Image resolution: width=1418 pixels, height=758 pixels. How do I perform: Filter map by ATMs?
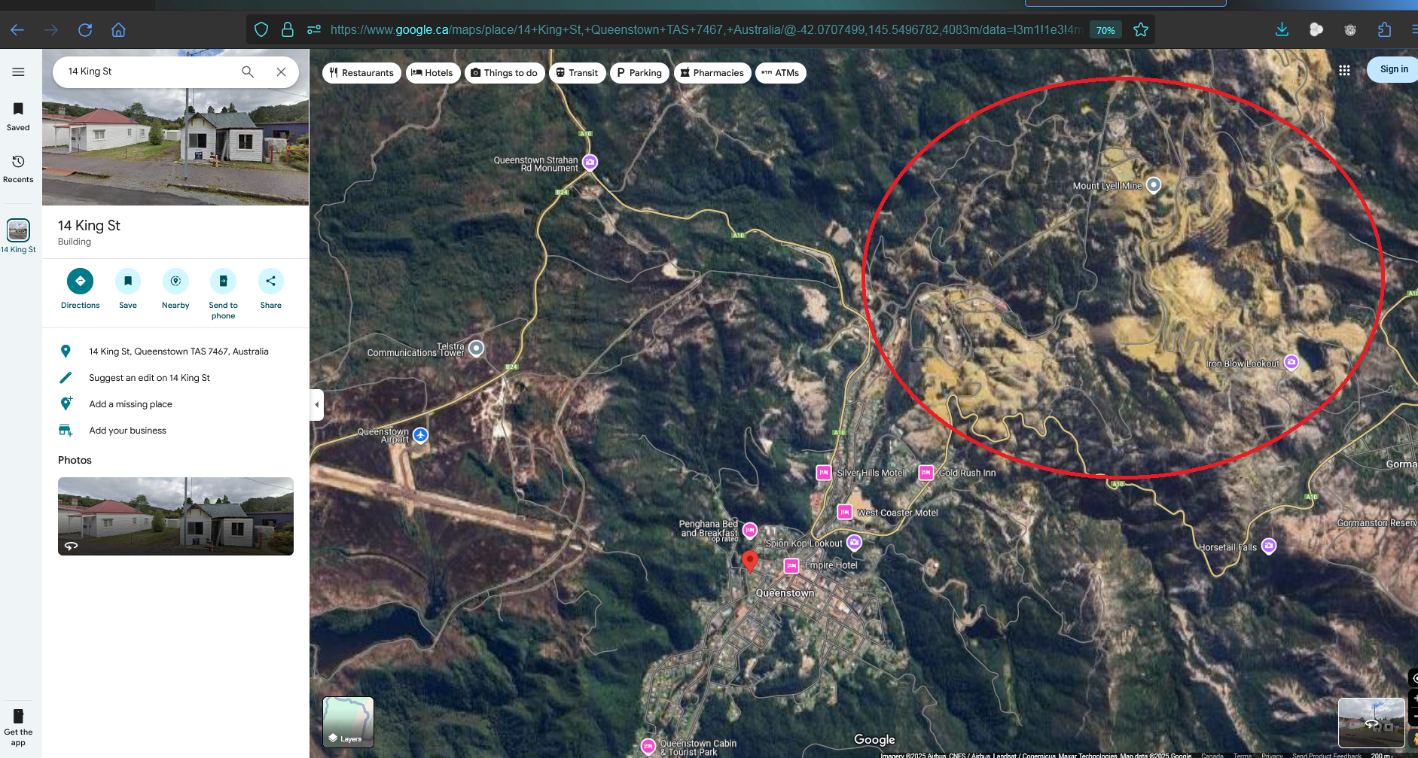(x=781, y=73)
